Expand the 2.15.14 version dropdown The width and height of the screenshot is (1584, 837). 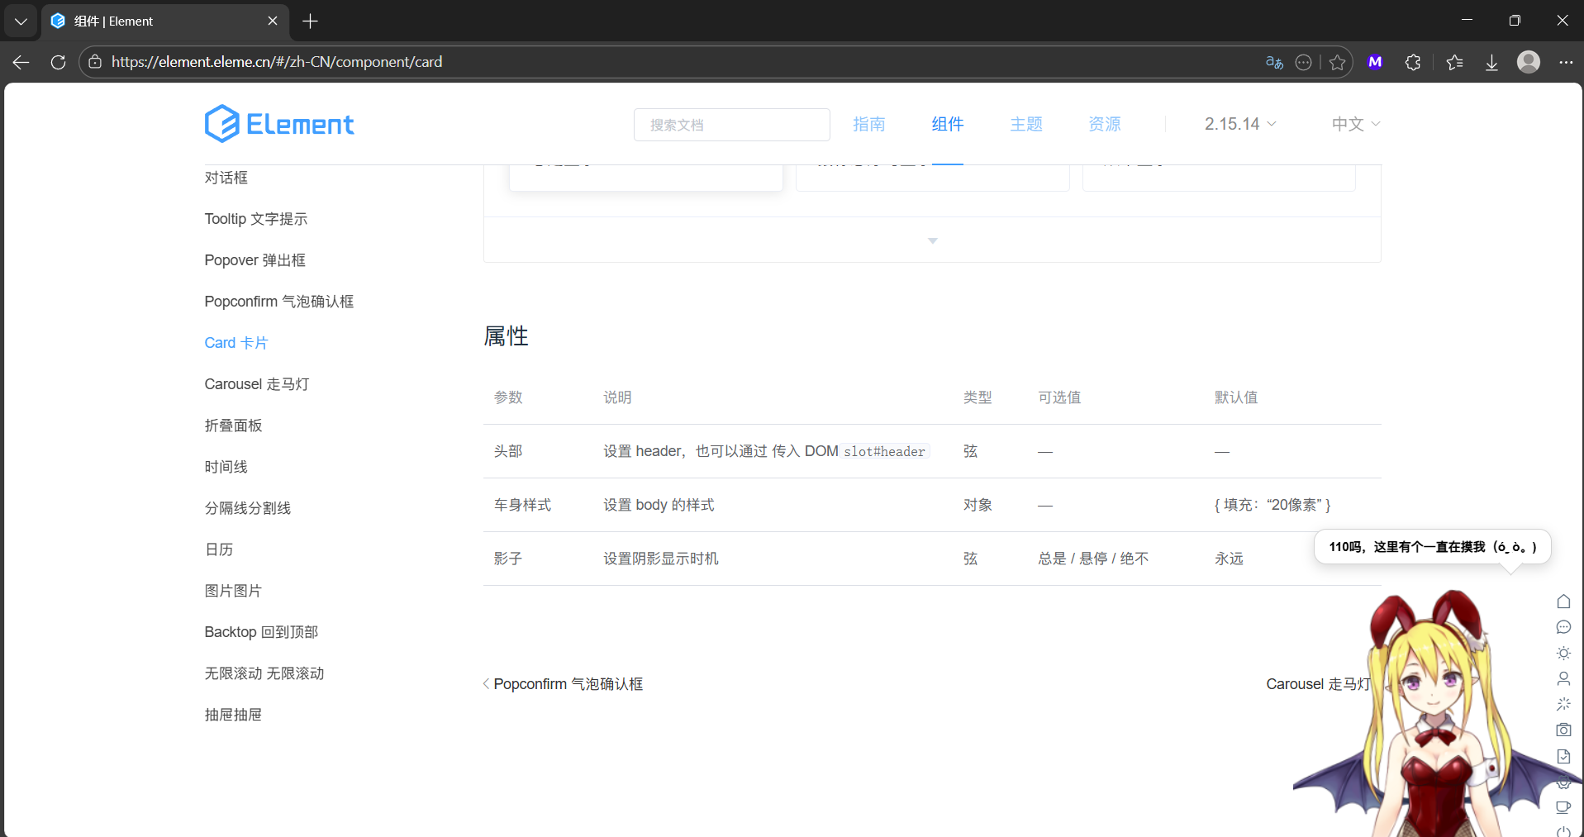(x=1239, y=124)
